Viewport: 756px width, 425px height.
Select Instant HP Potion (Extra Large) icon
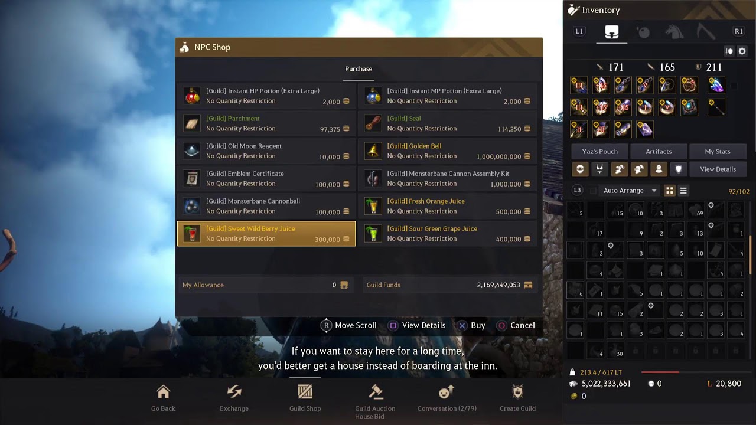coord(191,96)
